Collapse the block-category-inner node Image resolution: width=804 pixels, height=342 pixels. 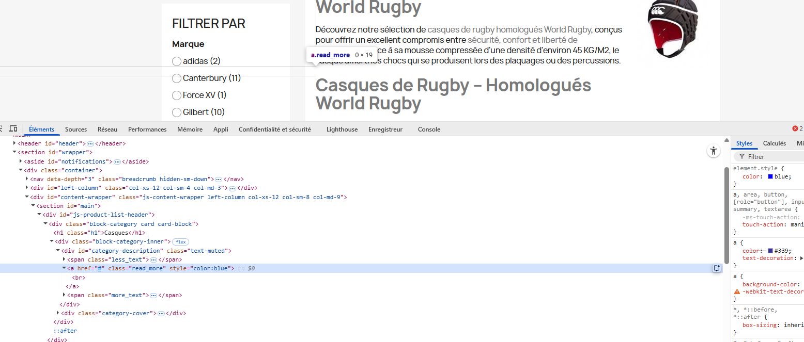point(52,241)
